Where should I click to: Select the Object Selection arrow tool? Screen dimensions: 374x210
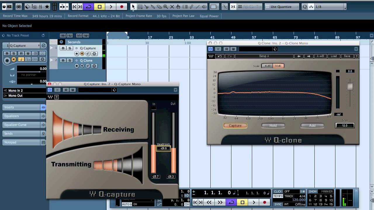133,7
